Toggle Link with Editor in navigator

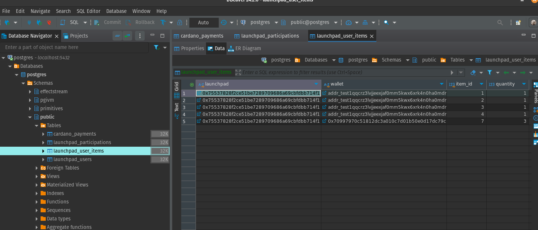tap(127, 36)
